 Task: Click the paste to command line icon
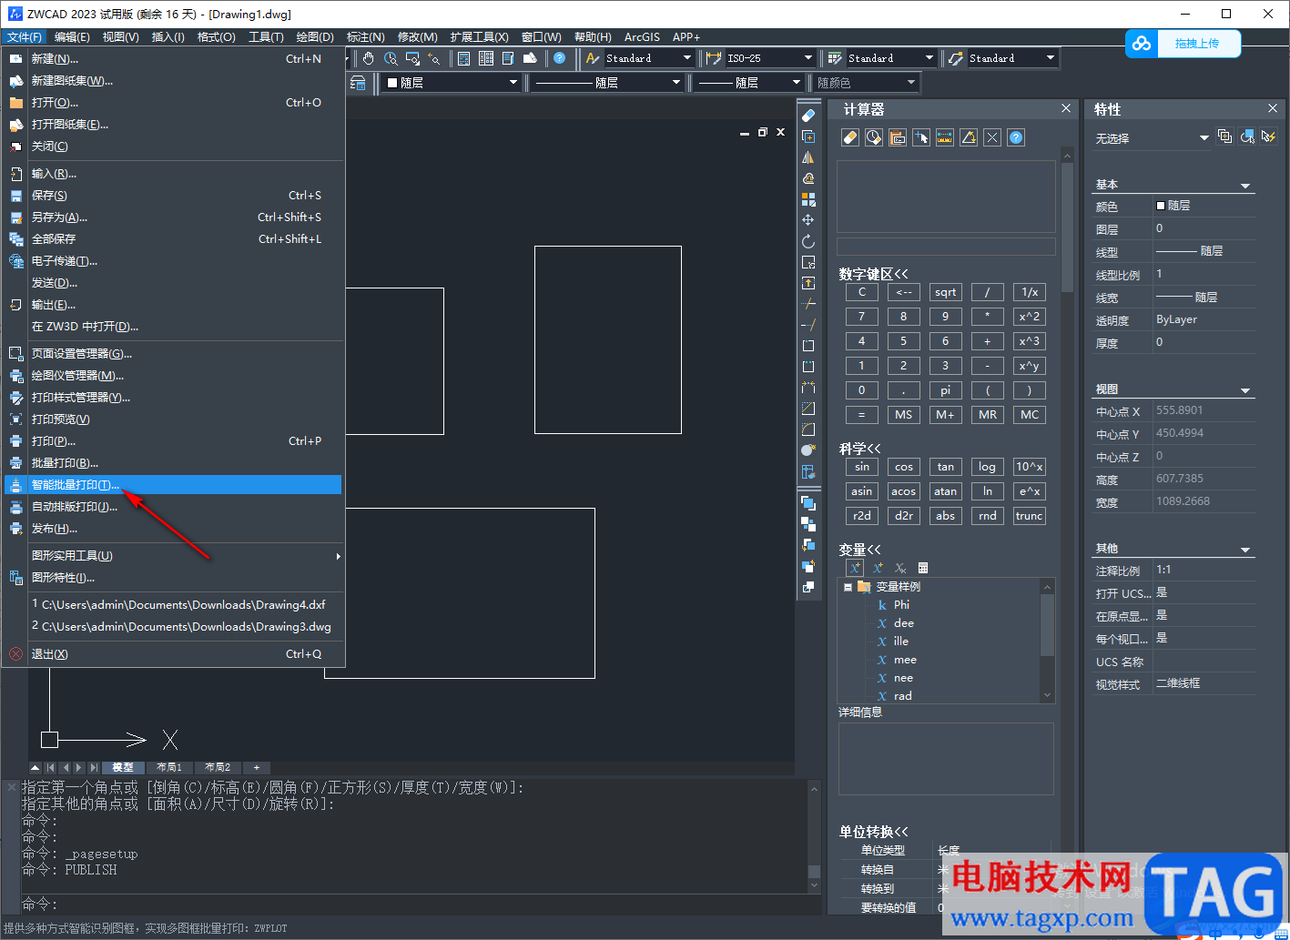[x=898, y=137]
